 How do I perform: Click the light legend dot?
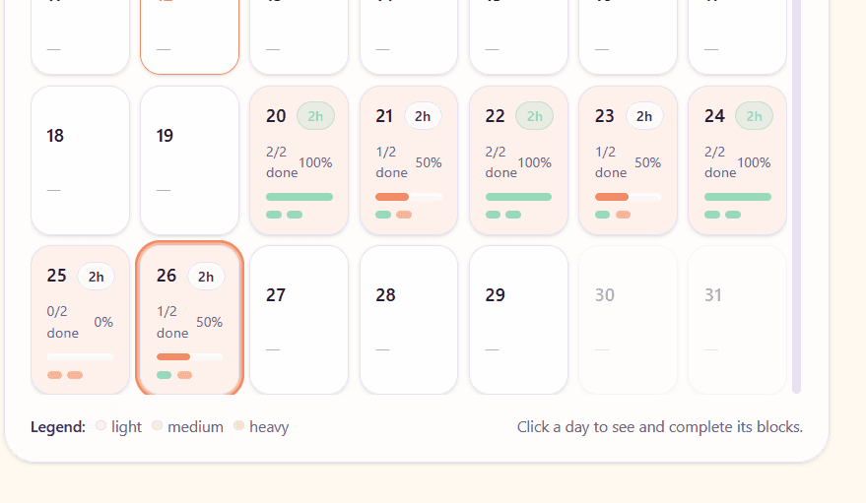pyautogui.click(x=100, y=426)
